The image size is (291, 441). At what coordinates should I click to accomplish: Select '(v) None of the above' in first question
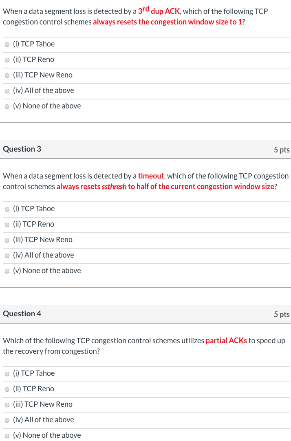[x=7, y=106]
